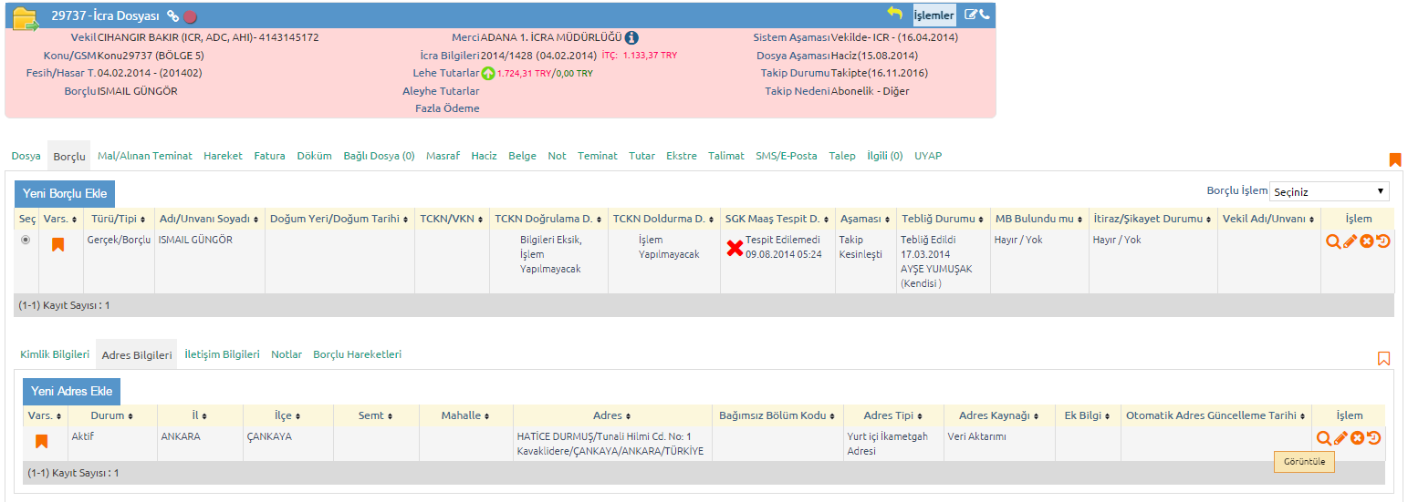
Task: Sort address table by İl column
Action: 200,415
